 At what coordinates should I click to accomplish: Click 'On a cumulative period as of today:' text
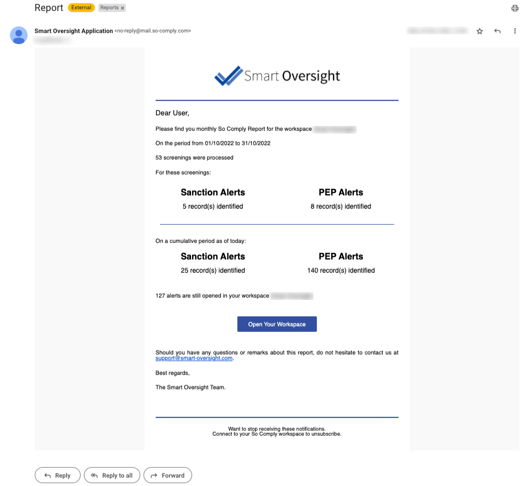(x=200, y=241)
